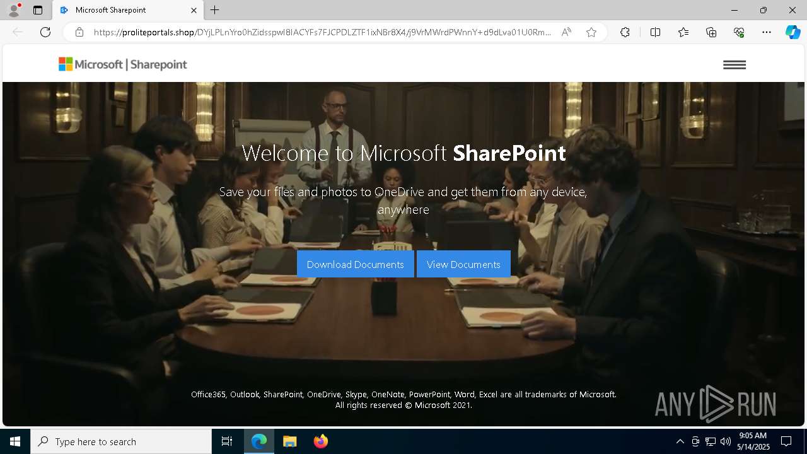Image resolution: width=807 pixels, height=454 pixels.
Task: Open the Windows Start menu
Action: 15,441
